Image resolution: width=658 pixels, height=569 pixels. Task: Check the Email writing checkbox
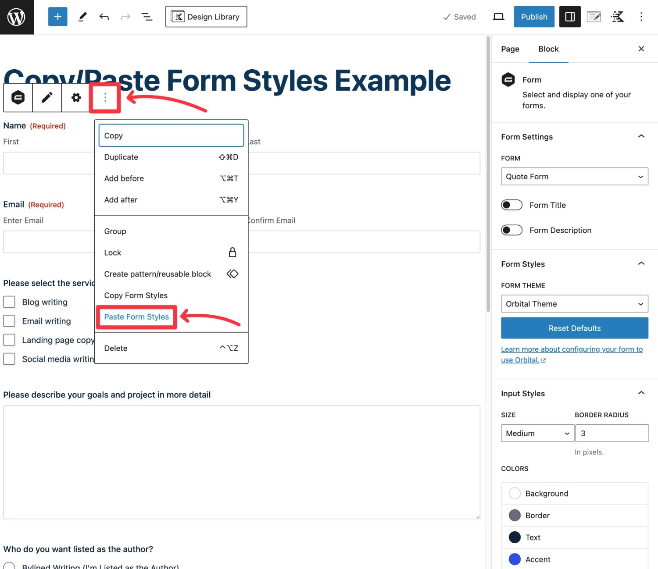pyautogui.click(x=9, y=320)
